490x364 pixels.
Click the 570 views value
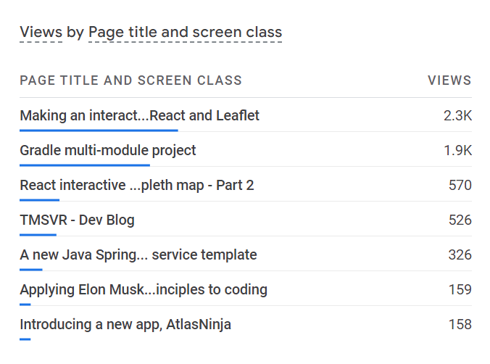pyautogui.click(x=460, y=185)
